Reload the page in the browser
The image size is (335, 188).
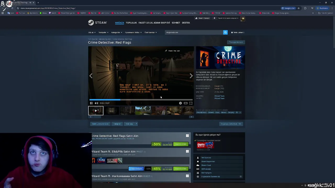(x=12, y=8)
